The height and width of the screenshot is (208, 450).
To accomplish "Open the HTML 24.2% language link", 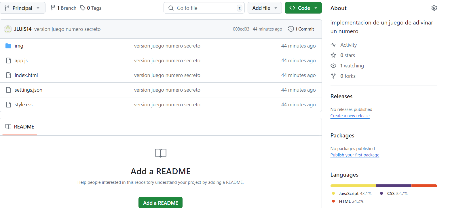I will [x=348, y=201].
